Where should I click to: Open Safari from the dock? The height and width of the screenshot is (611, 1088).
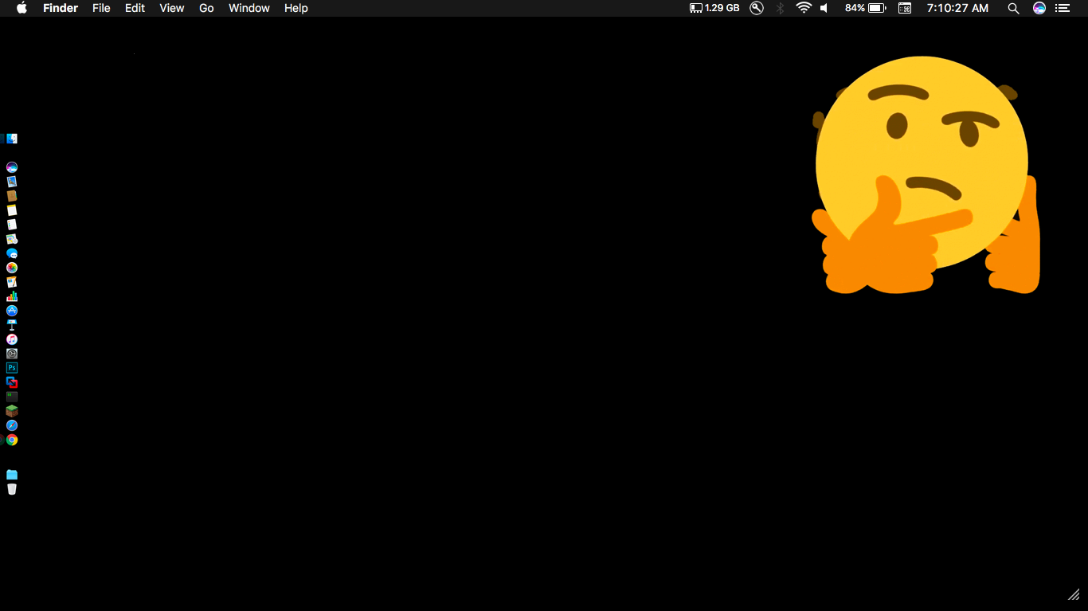(x=12, y=425)
